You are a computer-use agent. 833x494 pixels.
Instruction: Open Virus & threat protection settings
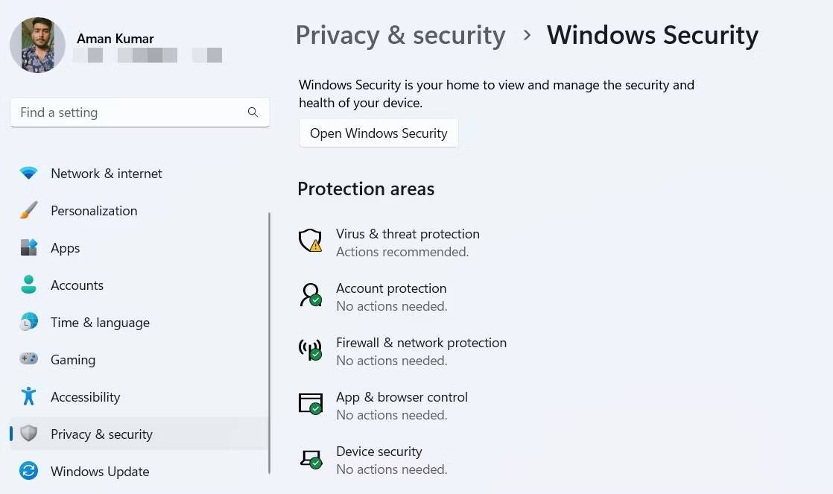click(x=408, y=233)
